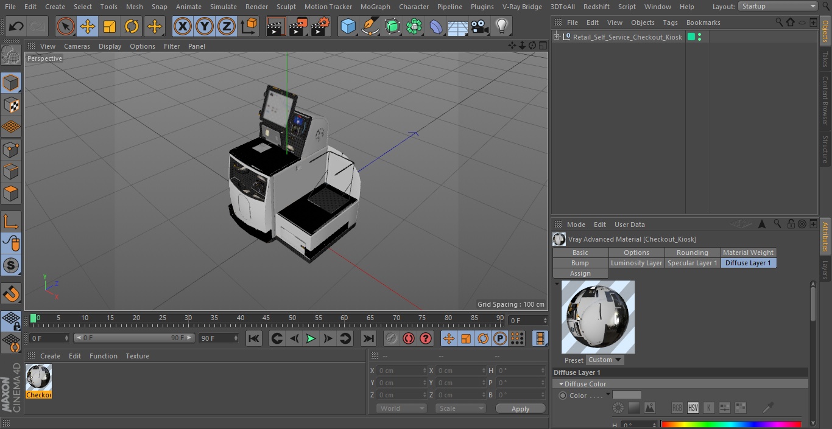Switch to Polygons mode
The height and width of the screenshot is (429, 832).
[11, 194]
